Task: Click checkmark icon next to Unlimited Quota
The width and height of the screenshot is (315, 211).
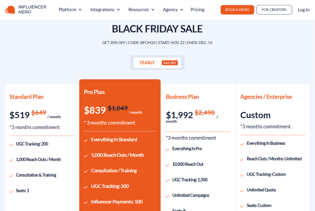Action: [x=242, y=190]
